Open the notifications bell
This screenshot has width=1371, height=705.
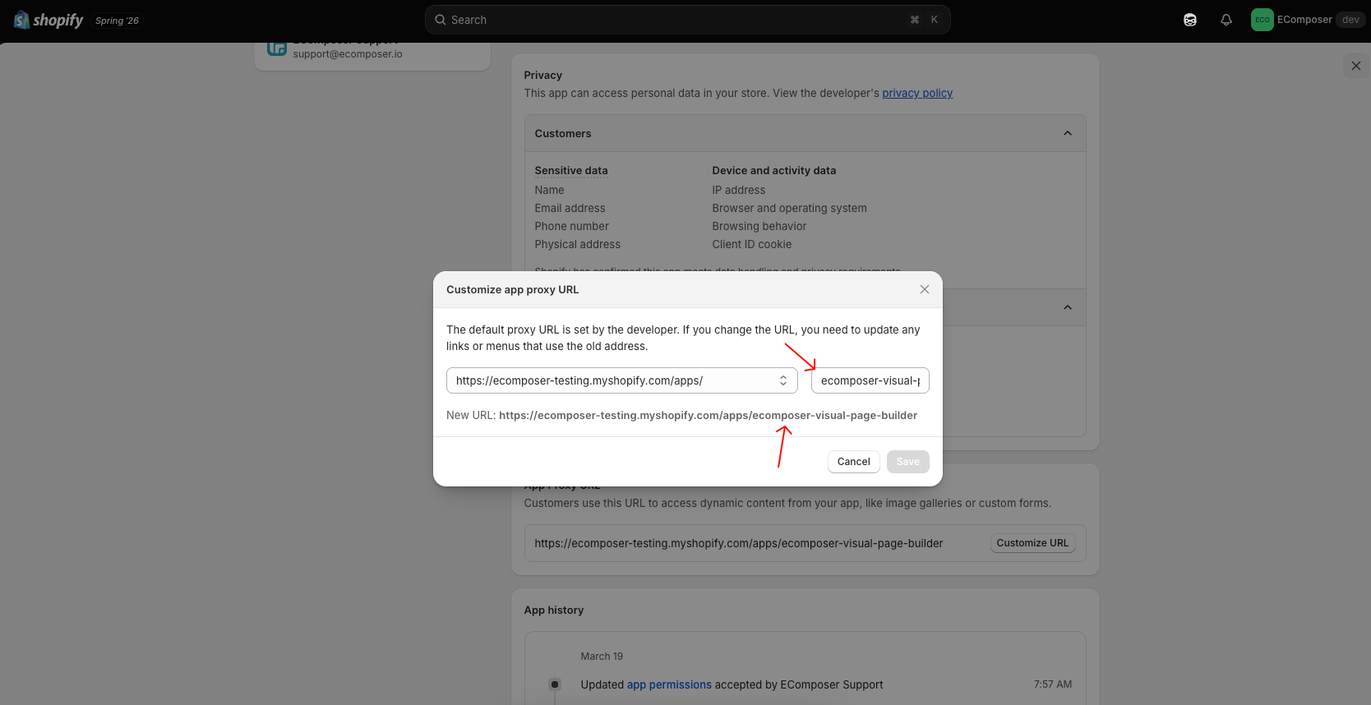coord(1226,20)
